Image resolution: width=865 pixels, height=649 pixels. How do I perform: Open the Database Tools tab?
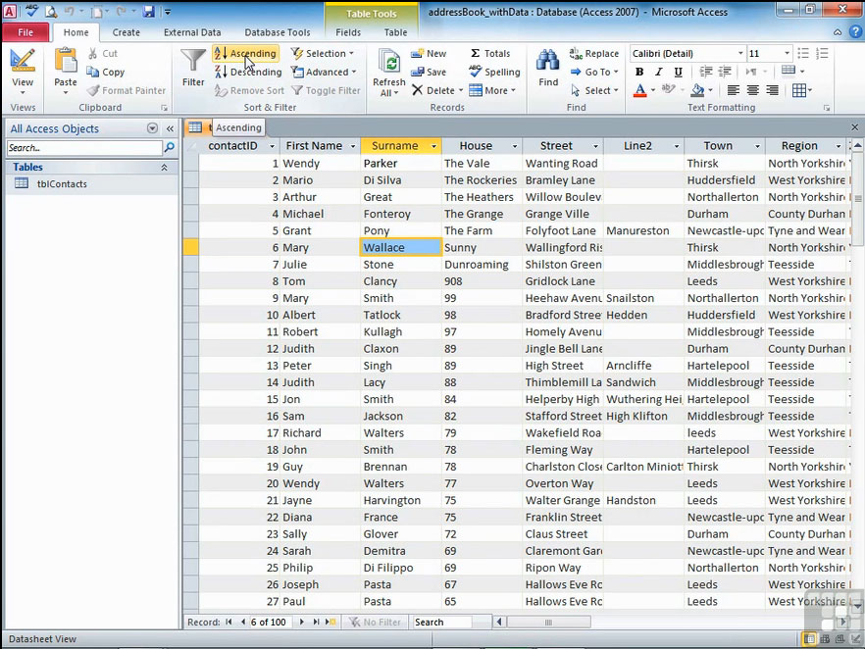(277, 32)
